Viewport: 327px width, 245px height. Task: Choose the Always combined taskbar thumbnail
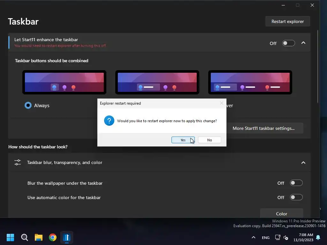[x=64, y=82]
